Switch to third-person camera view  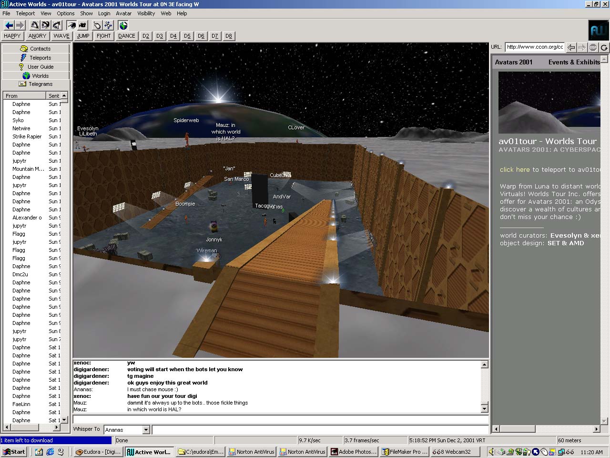click(x=82, y=25)
